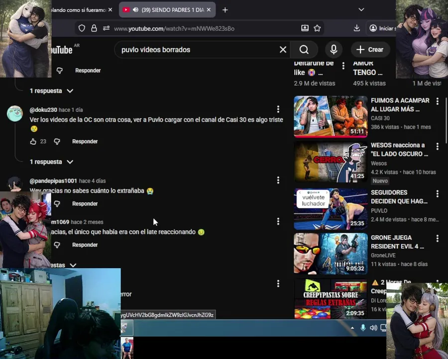Open the @doku230 username link
Screen dimensions: 448x359
pos(43,110)
